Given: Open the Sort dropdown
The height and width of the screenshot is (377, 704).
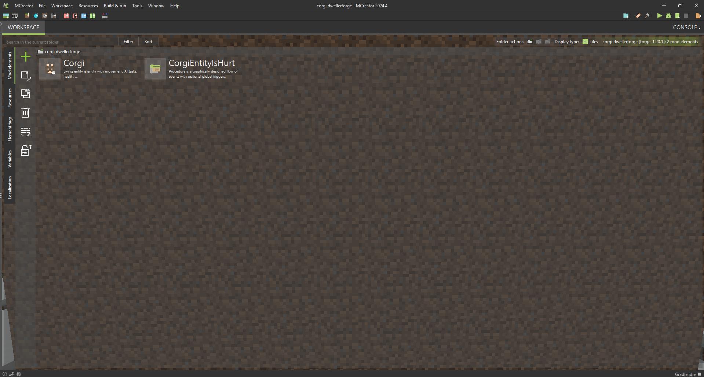Looking at the screenshot, I should click(148, 42).
